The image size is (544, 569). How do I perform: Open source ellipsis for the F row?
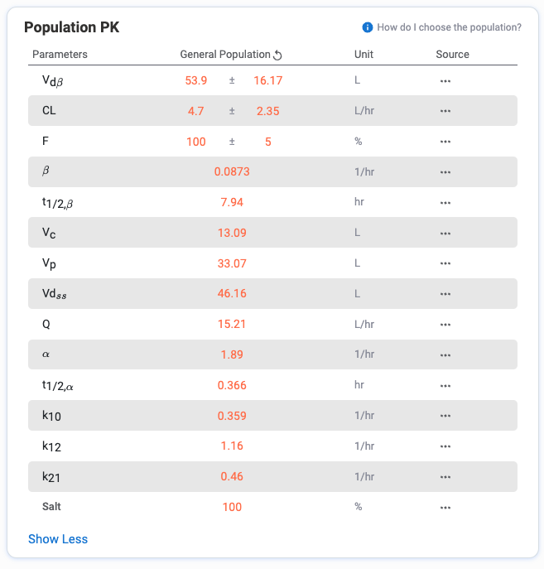coord(445,142)
